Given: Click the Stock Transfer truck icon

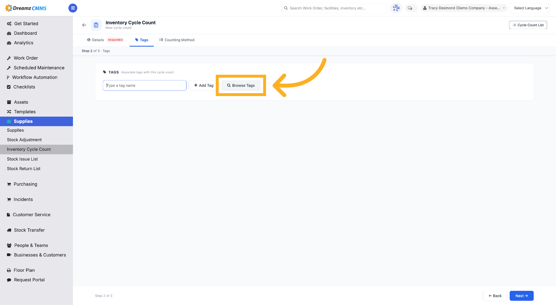Looking at the screenshot, I should point(9,230).
